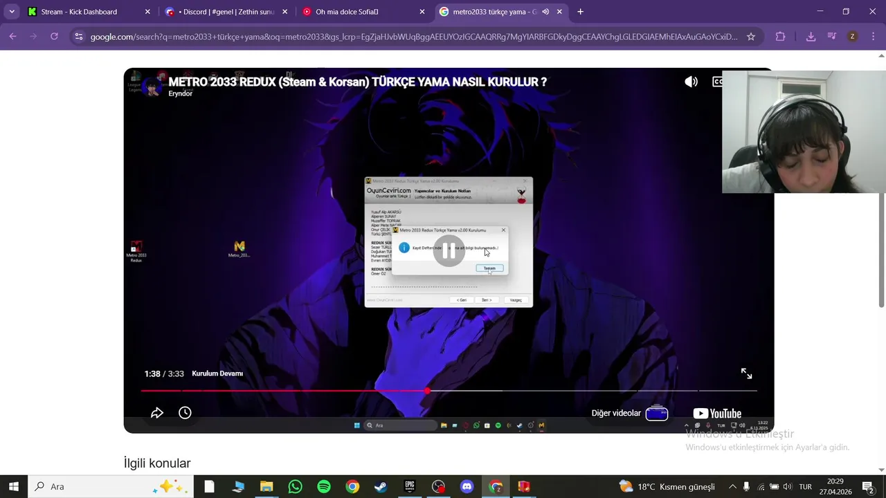Open Chrome profile Z avatar
886x498 pixels.
tap(853, 37)
